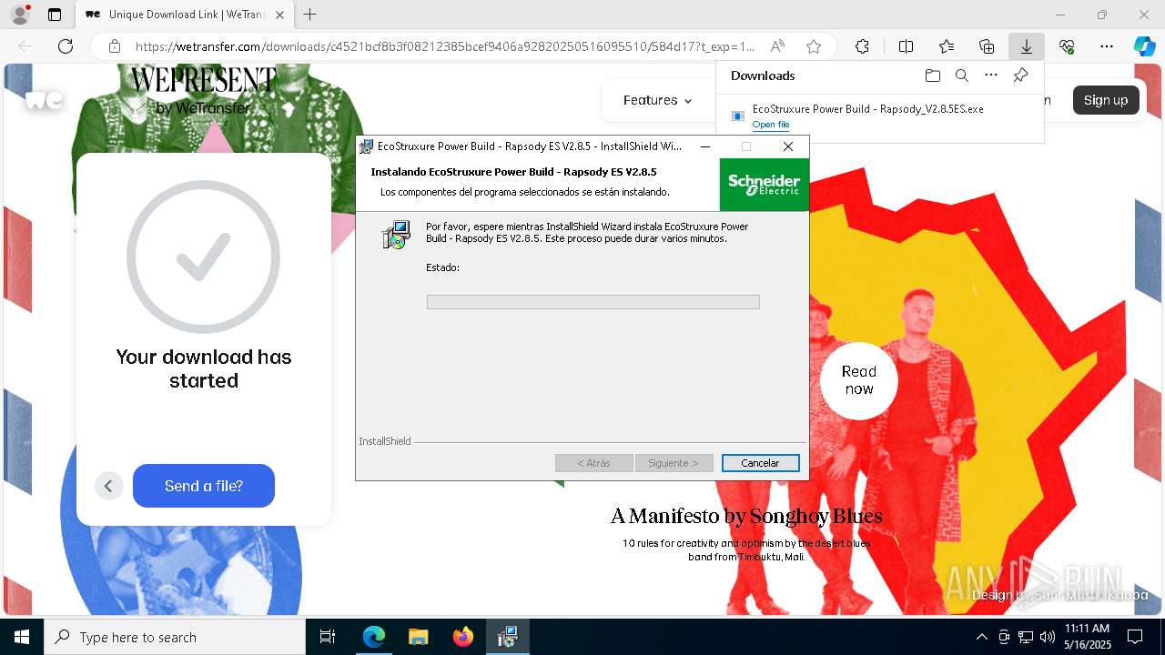Click the wetransfer.com address bar
The height and width of the screenshot is (655, 1165).
445,46
